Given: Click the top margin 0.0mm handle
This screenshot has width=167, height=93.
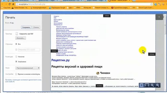Looking at the screenshot, I should (x=107, y=16).
